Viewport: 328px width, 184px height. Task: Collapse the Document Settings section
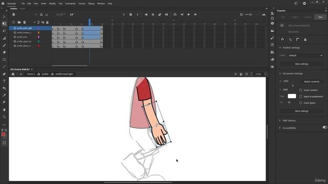coord(280,74)
